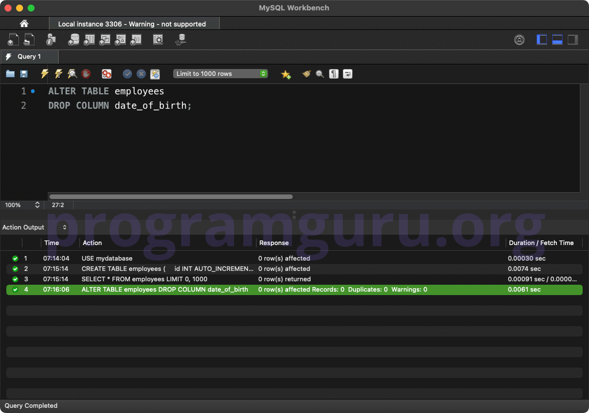Toggle the left sidebar panel
This screenshot has width=589, height=413.
point(542,40)
